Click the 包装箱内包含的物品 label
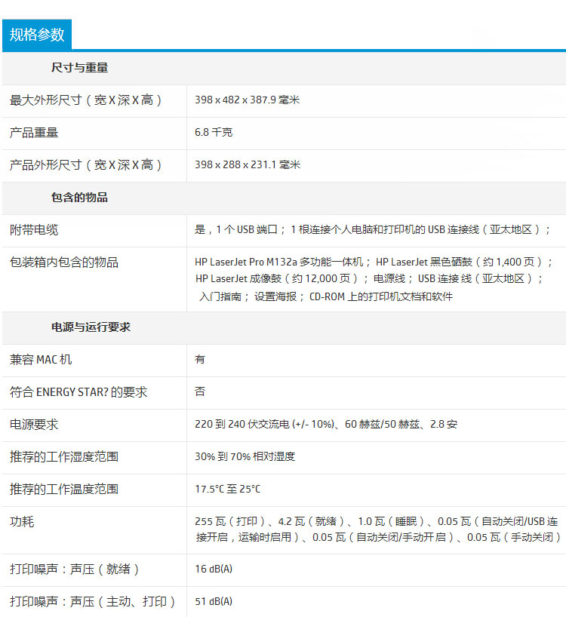The height and width of the screenshot is (617, 566). tap(64, 262)
